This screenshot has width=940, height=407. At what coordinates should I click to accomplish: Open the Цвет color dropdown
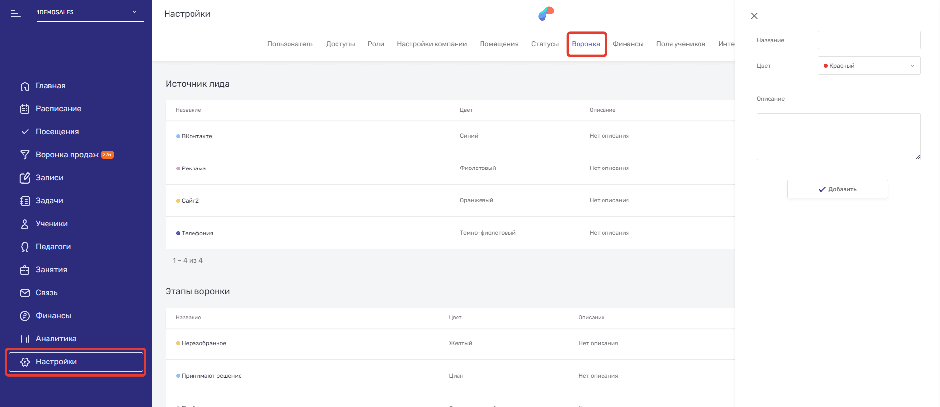pyautogui.click(x=868, y=66)
